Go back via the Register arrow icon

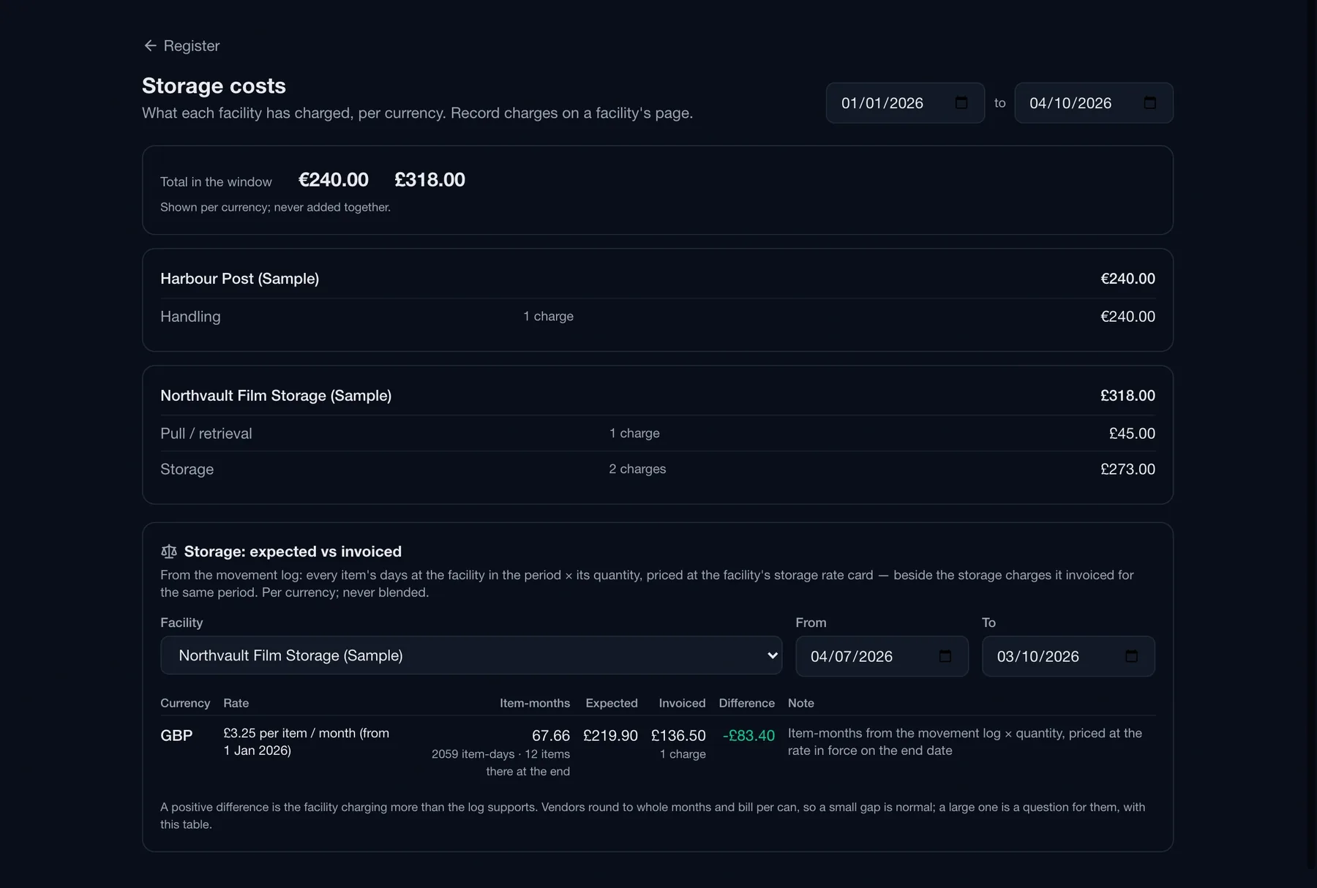150,45
